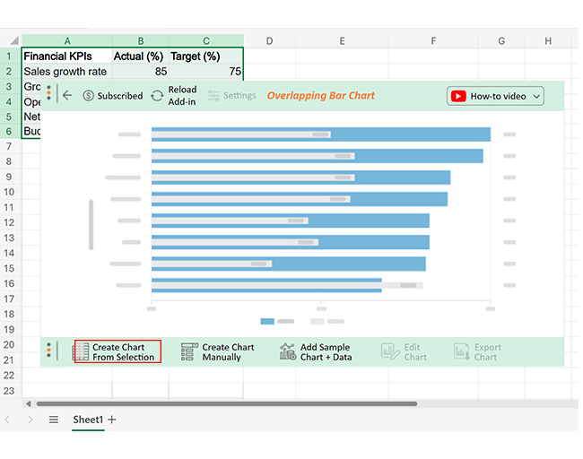Click the cell containing 85

point(141,72)
